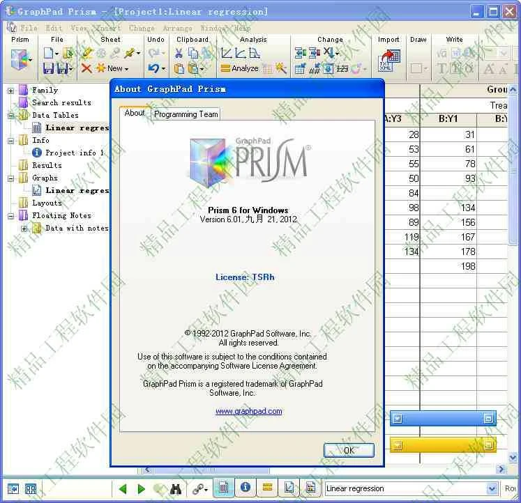Click the graph sheet icon in bottom bar

pos(289,487)
